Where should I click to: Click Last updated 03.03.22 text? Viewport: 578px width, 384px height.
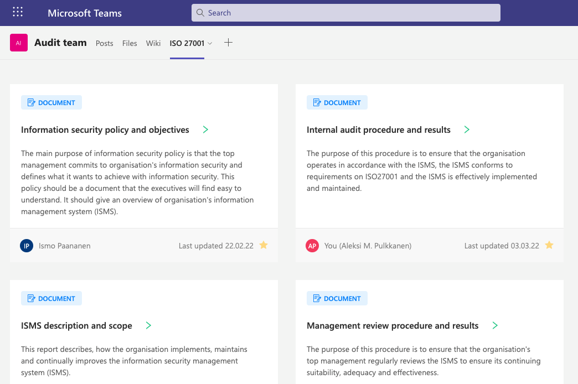(502, 246)
